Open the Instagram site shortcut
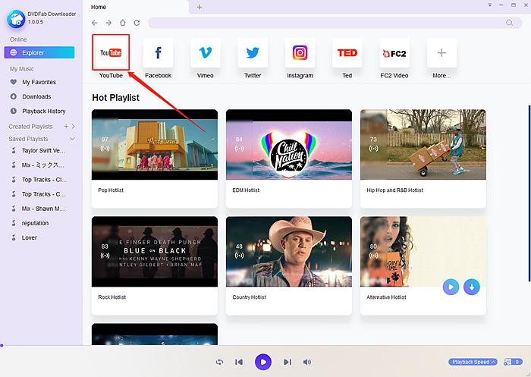The width and height of the screenshot is (531, 377). pos(300,53)
